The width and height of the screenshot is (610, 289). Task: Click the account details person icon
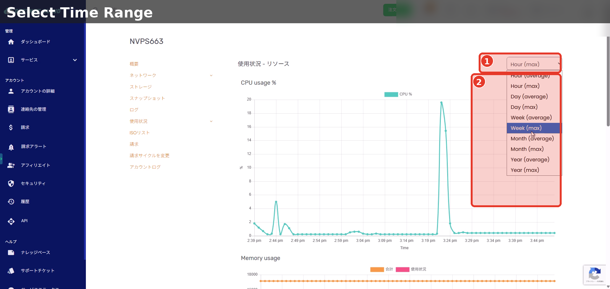11,91
